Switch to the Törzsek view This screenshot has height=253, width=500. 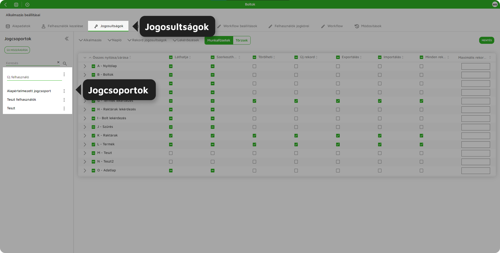pyautogui.click(x=242, y=40)
